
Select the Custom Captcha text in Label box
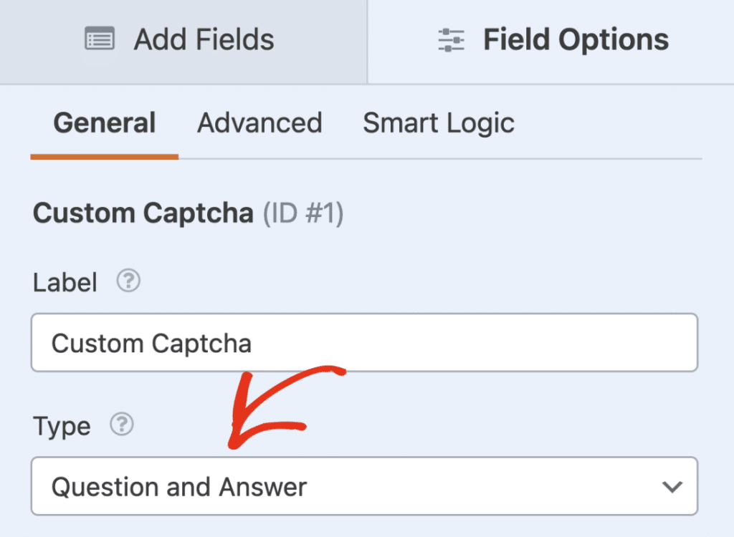pyautogui.click(x=151, y=343)
